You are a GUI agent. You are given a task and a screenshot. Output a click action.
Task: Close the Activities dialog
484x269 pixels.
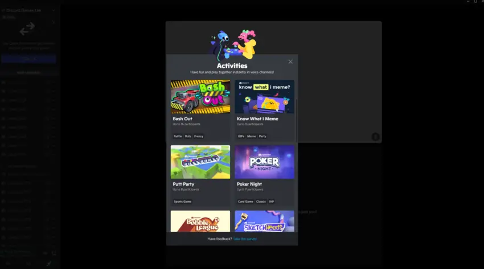tap(290, 62)
